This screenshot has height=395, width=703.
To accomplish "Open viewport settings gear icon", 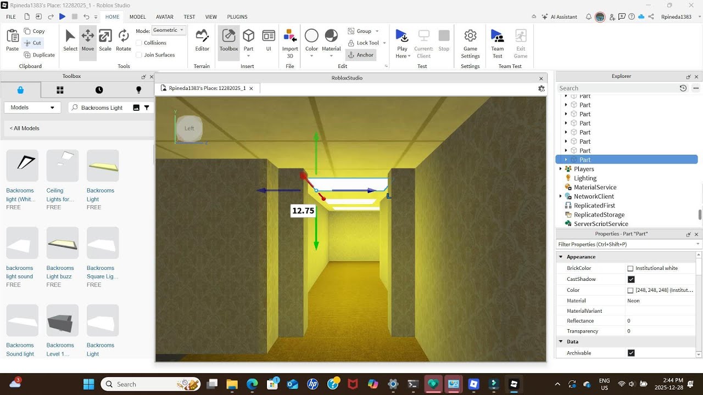I will (x=542, y=88).
